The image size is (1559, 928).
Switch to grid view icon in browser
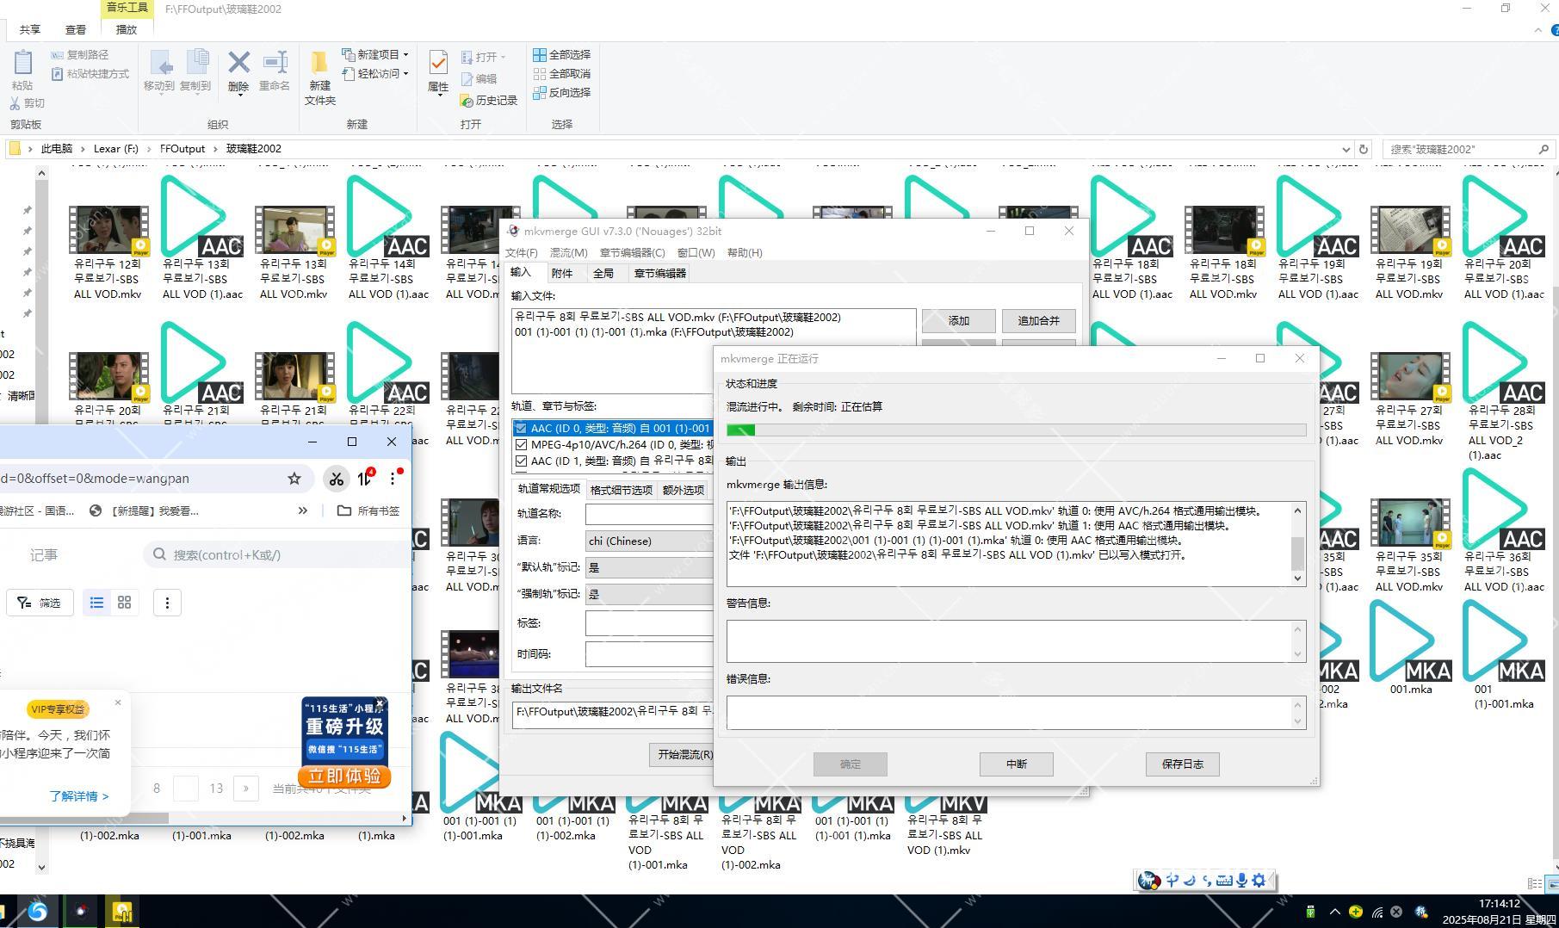[x=125, y=603]
